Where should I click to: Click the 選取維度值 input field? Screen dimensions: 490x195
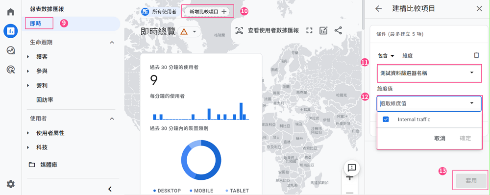429,104
